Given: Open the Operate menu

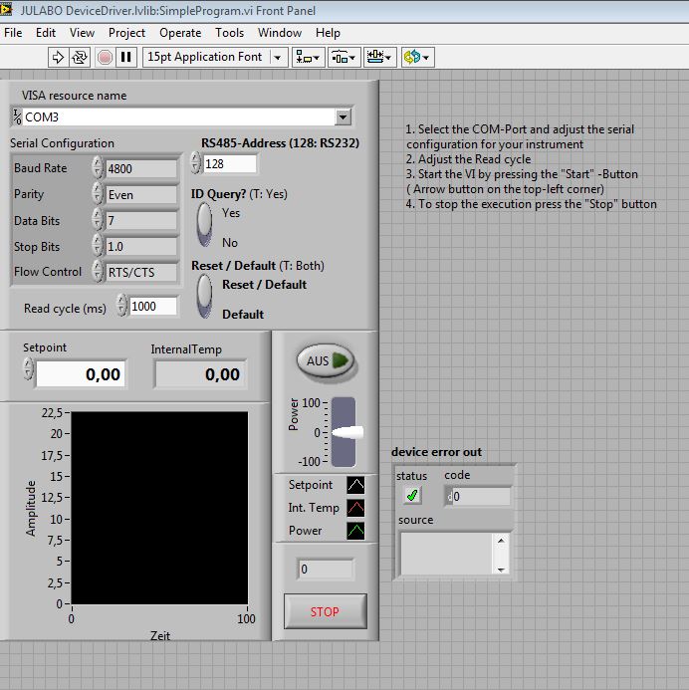Looking at the screenshot, I should pos(179,33).
